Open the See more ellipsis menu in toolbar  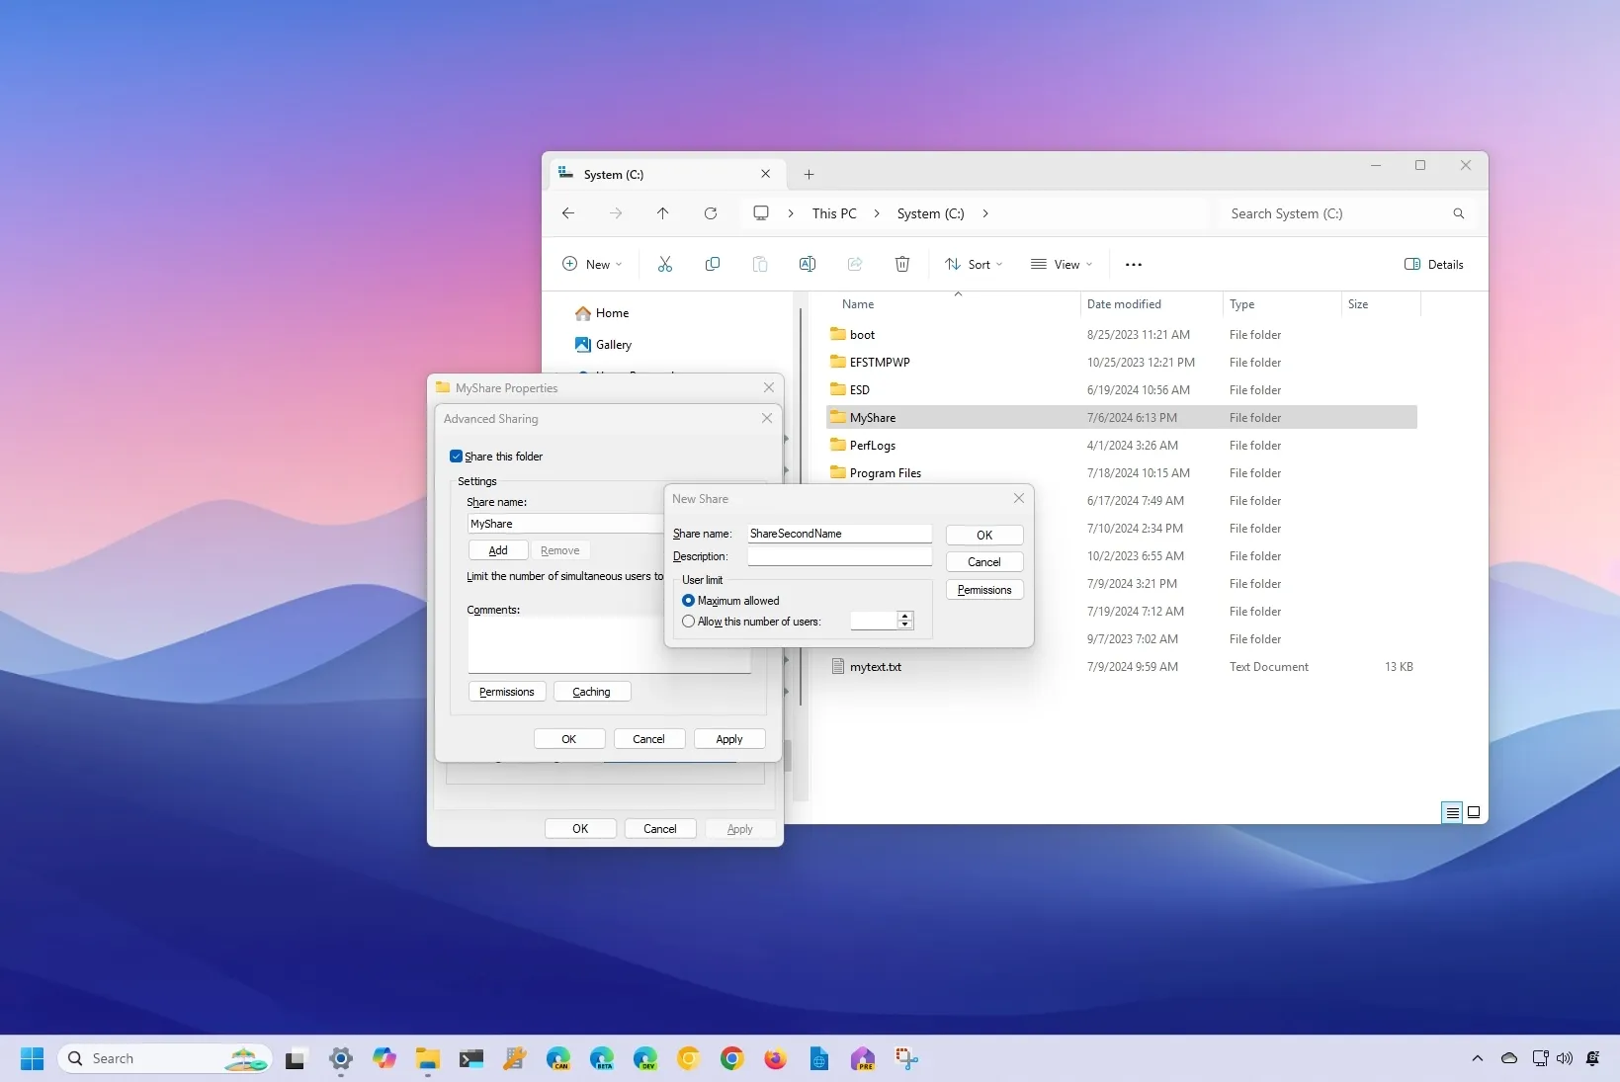tap(1134, 265)
